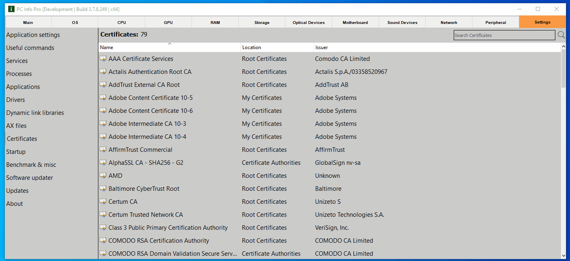The image size is (570, 261).
Task: Select the Actalis S.p.A./03358520967 issuer cell
Action: tap(351, 72)
